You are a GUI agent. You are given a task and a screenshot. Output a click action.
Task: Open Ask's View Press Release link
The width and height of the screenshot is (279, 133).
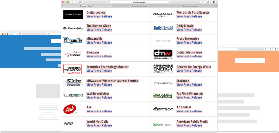pyautogui.click(x=99, y=111)
